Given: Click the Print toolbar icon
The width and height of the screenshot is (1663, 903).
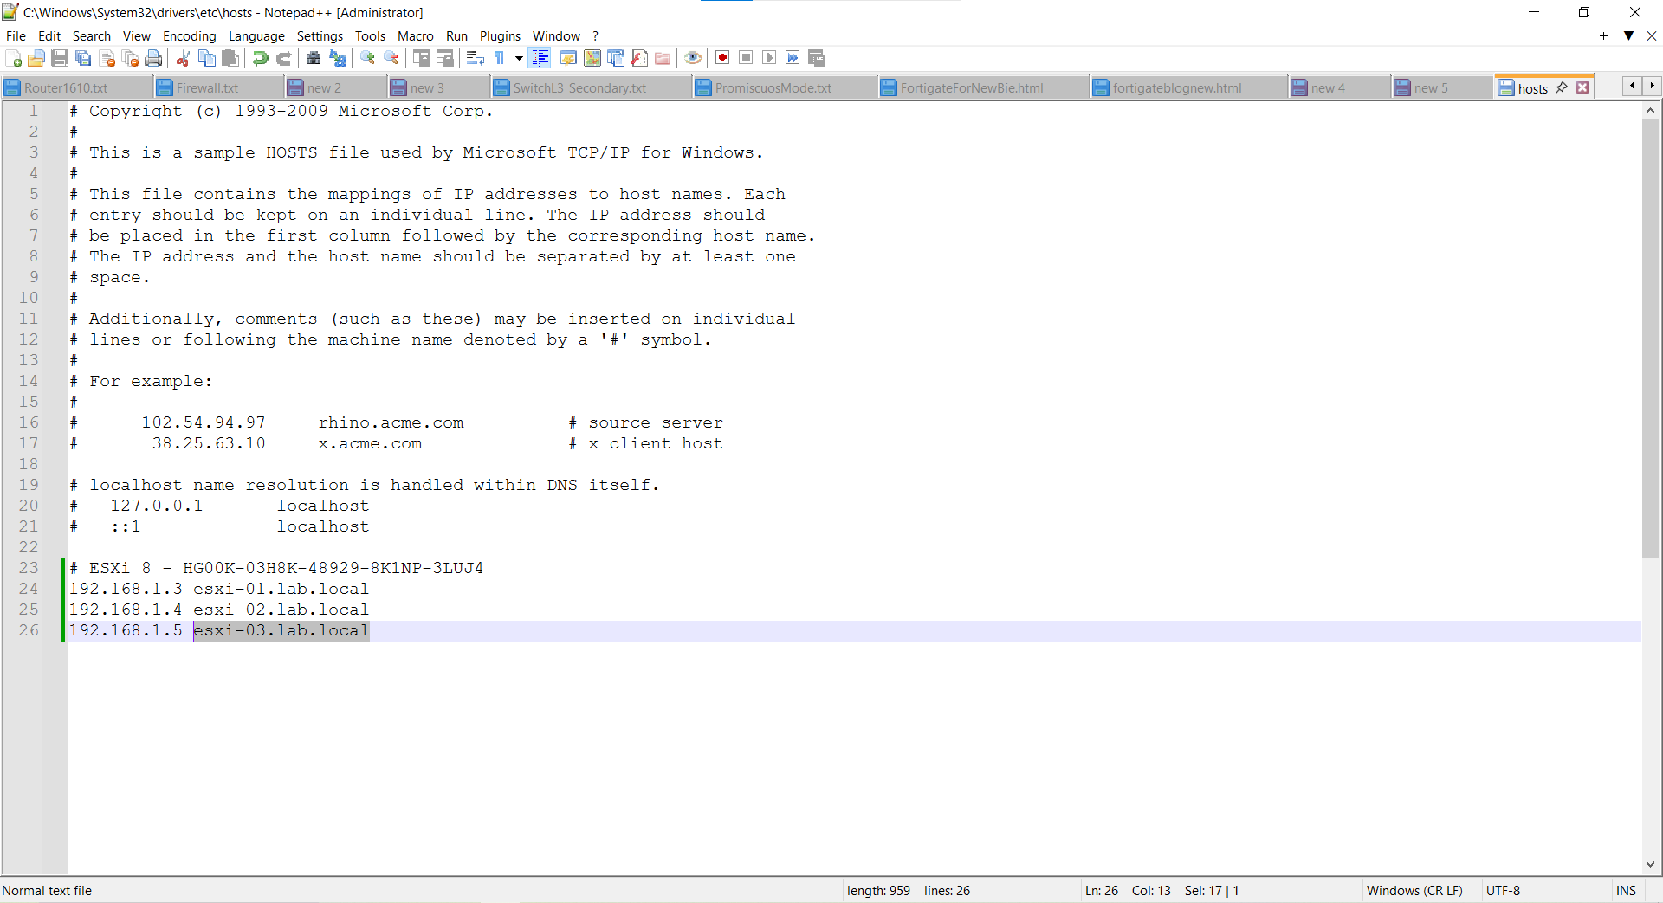Looking at the screenshot, I should pos(153,58).
